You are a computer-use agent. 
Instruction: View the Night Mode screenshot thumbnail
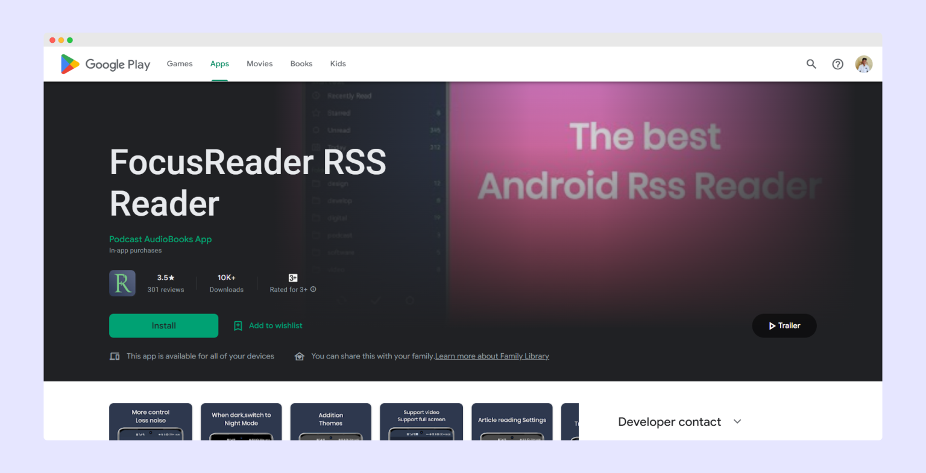point(241,422)
